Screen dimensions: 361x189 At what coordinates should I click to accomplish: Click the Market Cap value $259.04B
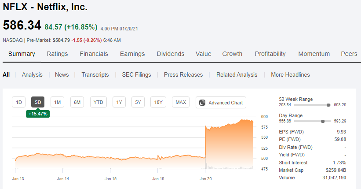(x=336, y=170)
